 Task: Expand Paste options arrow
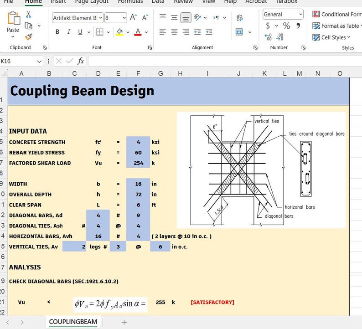click(13, 37)
